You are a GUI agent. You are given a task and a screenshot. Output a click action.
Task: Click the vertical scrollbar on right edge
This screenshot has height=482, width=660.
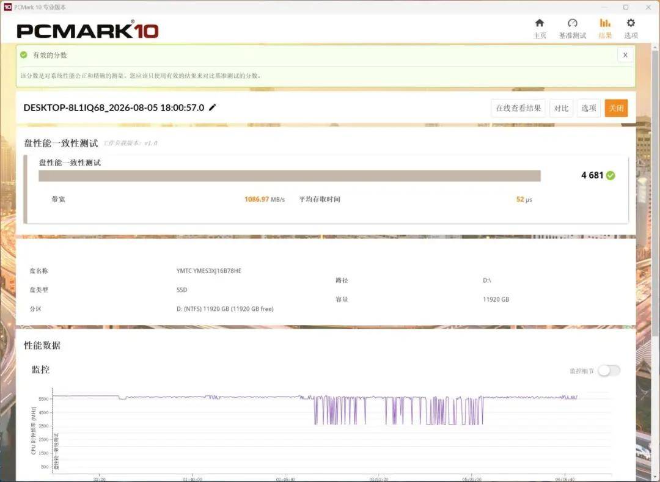[x=655, y=194]
